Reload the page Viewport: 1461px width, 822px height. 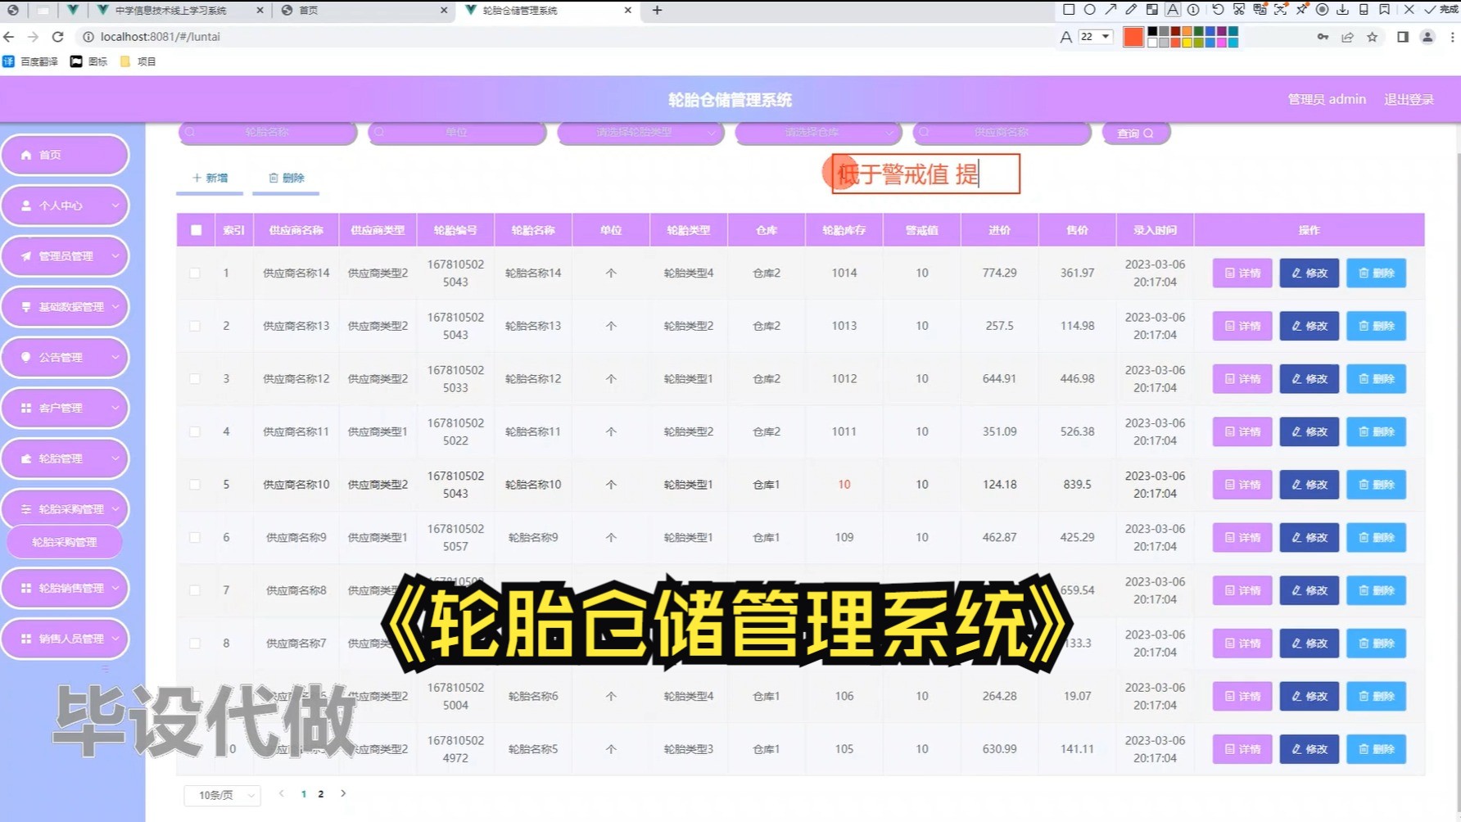(57, 37)
